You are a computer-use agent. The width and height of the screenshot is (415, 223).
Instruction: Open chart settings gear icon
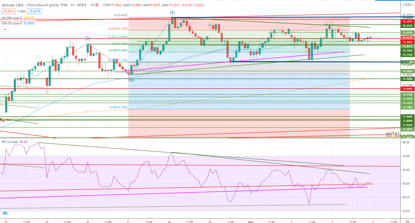click(407, 221)
